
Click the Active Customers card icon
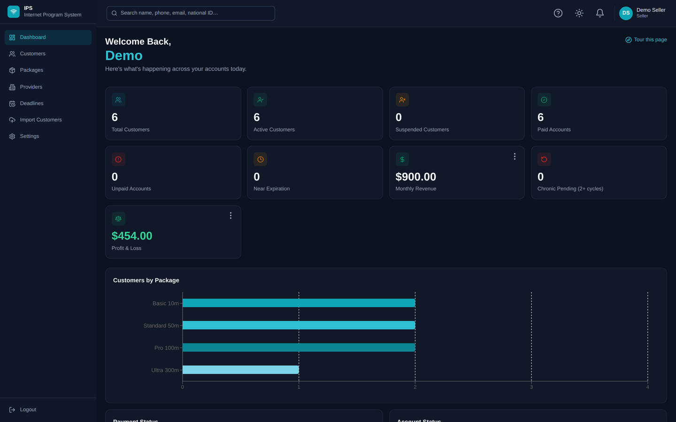260,100
